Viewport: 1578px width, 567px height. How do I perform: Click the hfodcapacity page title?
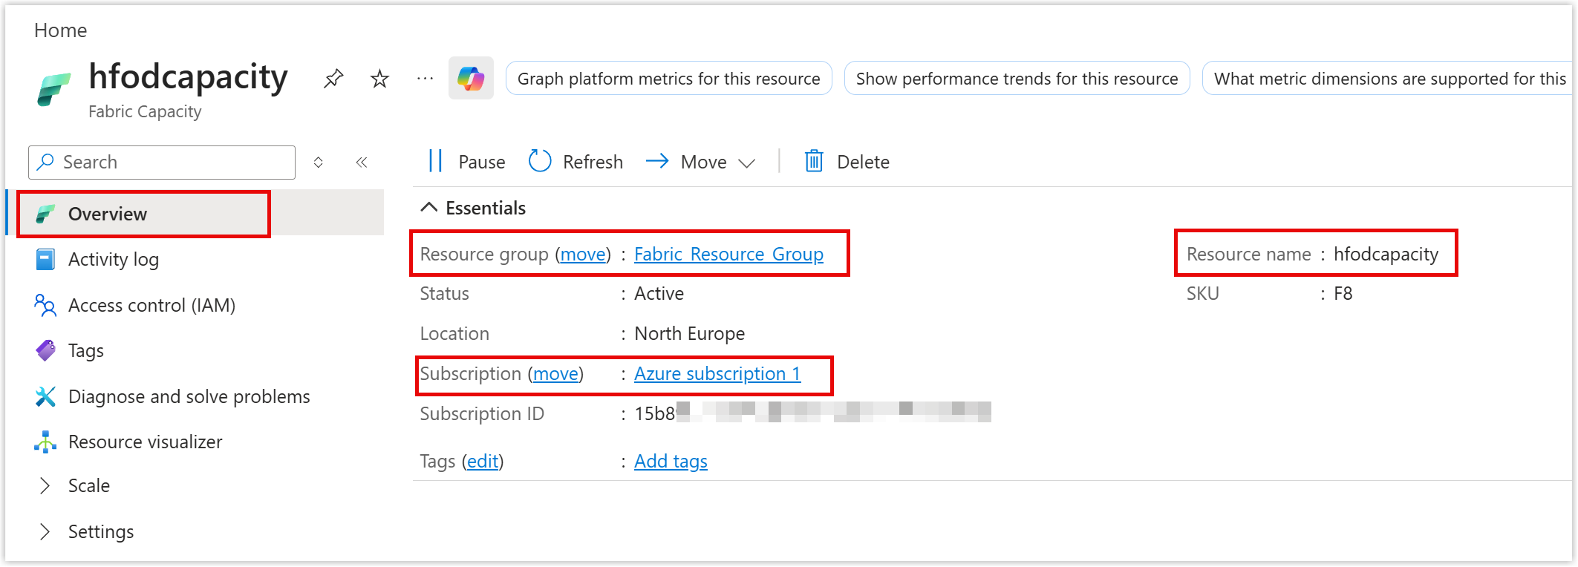[188, 76]
